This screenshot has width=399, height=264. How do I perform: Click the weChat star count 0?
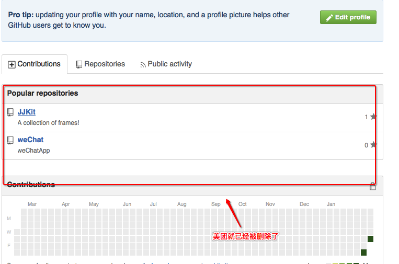[366, 145]
